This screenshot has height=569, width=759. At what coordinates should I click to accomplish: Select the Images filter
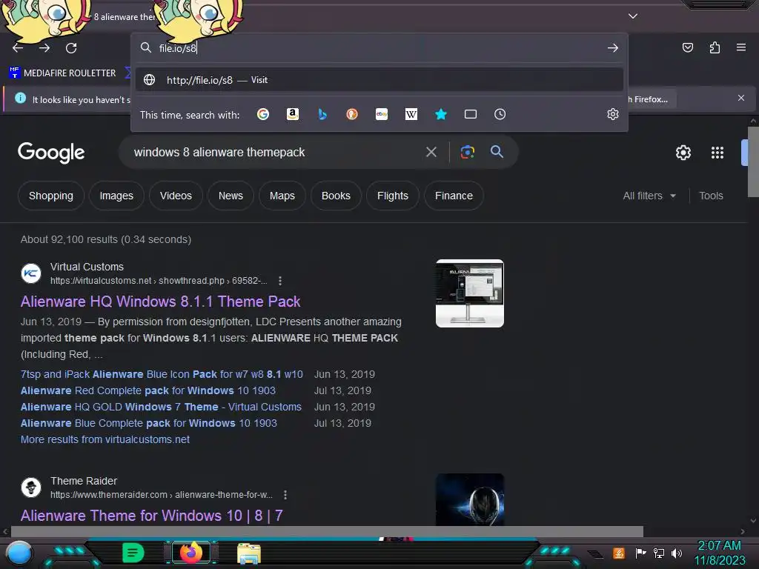tap(116, 196)
